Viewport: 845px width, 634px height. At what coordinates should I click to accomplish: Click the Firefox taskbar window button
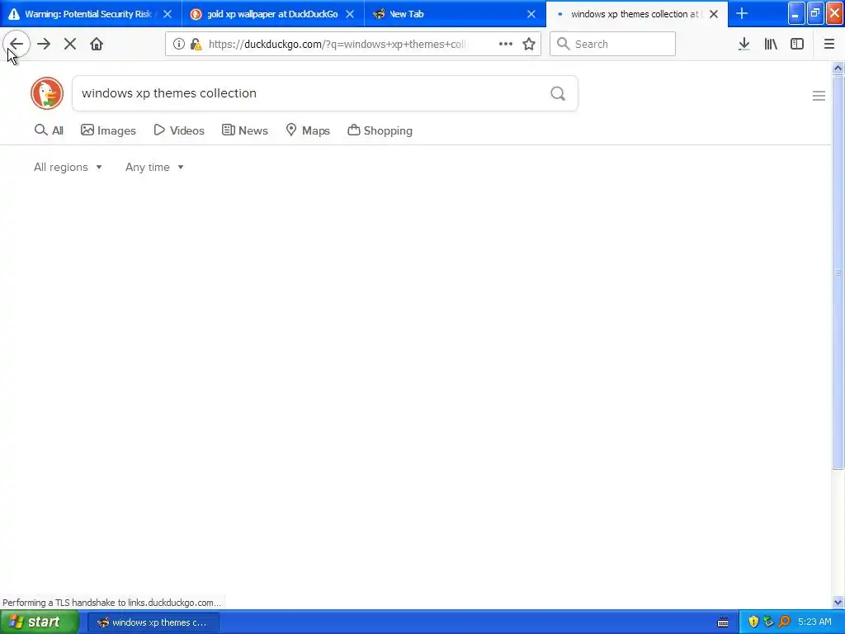pyautogui.click(x=153, y=622)
